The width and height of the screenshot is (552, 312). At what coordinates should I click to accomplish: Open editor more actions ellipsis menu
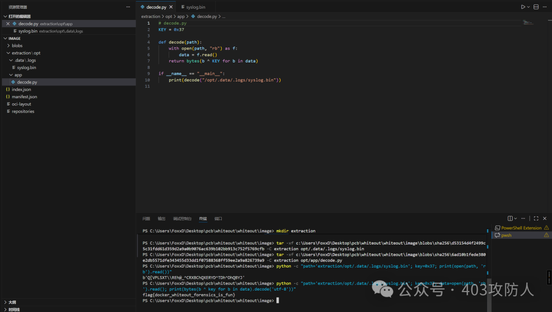click(x=545, y=7)
